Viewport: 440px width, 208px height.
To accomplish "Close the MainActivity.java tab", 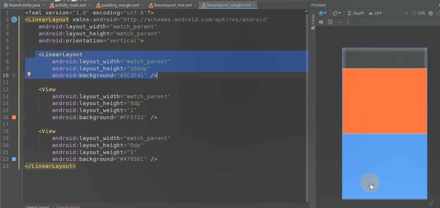I will coord(43,5).
